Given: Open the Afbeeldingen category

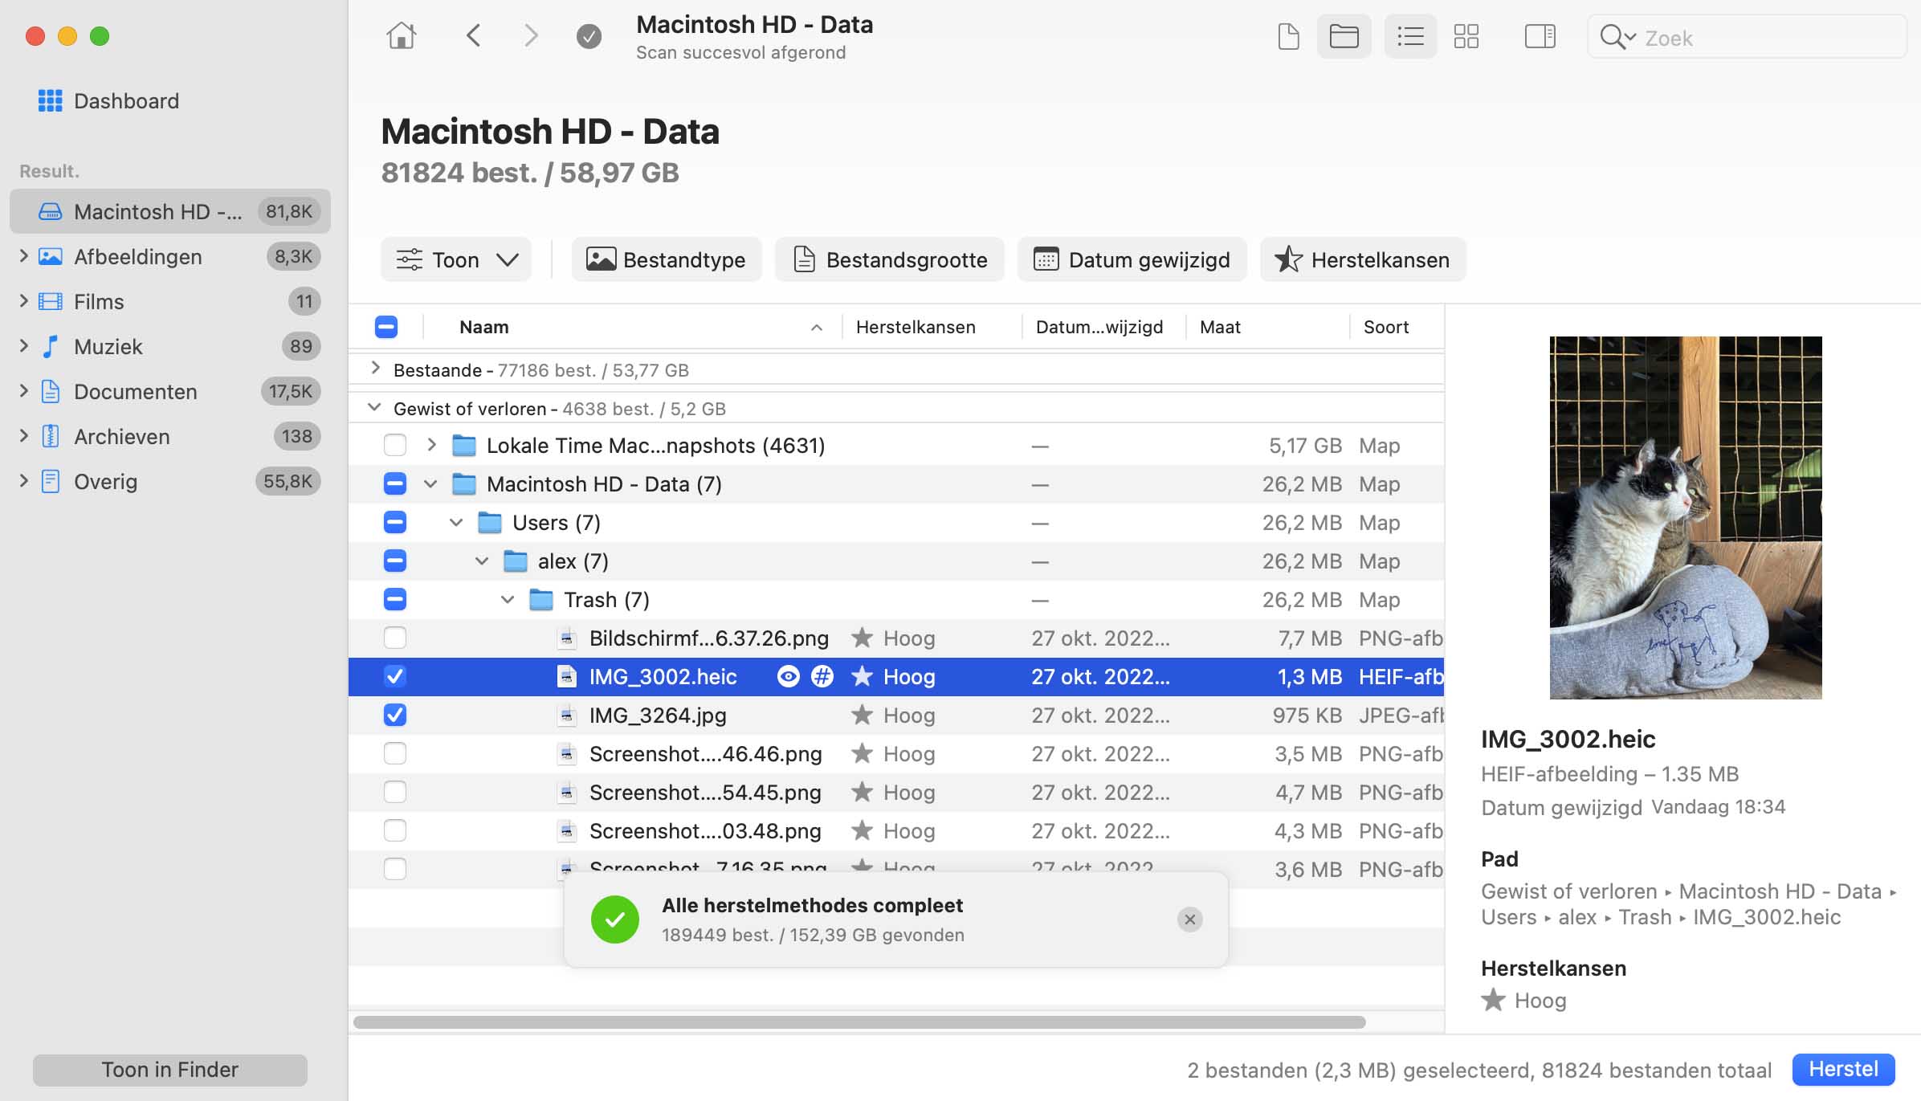Looking at the screenshot, I should (x=170, y=256).
